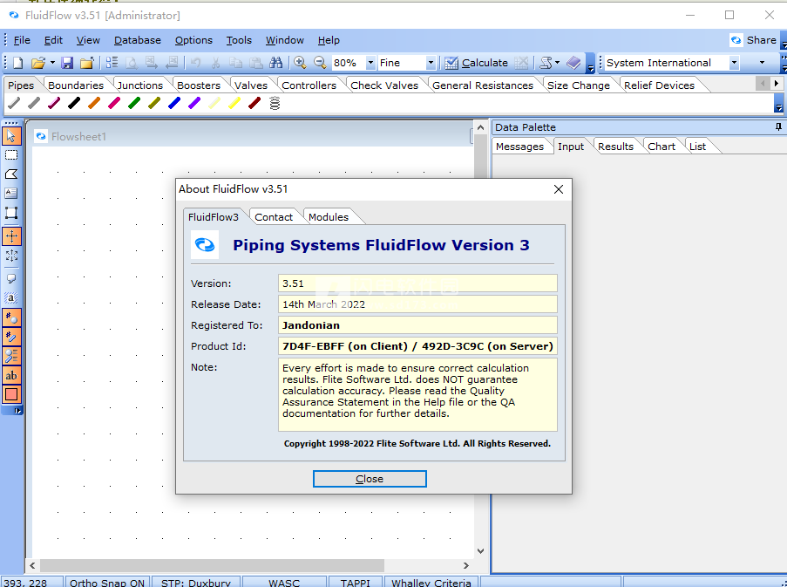Click the Share icon at top right
Viewport: 787px width, 587px height.
click(736, 40)
